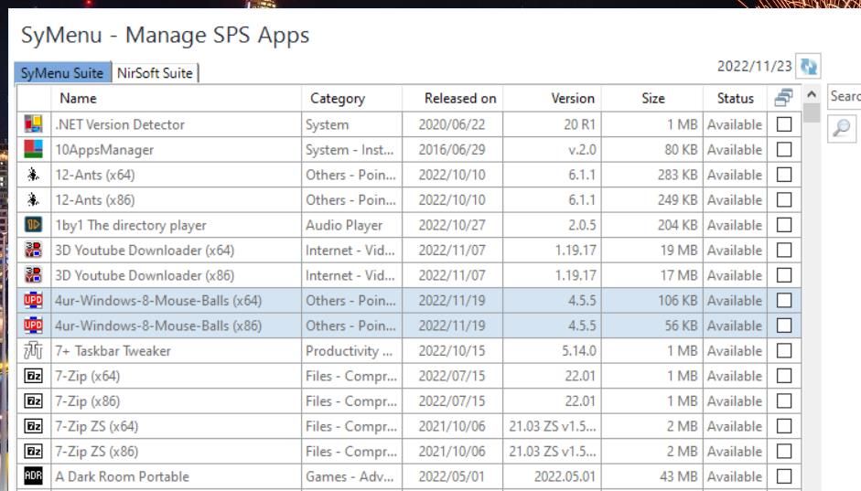Click the 43 MB size cell
The image size is (861, 491).
coord(652,476)
